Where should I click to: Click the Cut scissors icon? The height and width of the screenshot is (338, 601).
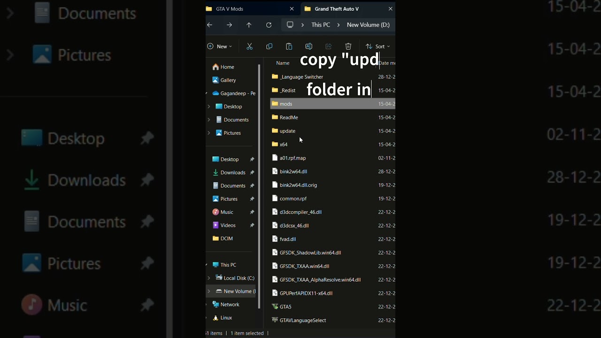pyautogui.click(x=249, y=46)
